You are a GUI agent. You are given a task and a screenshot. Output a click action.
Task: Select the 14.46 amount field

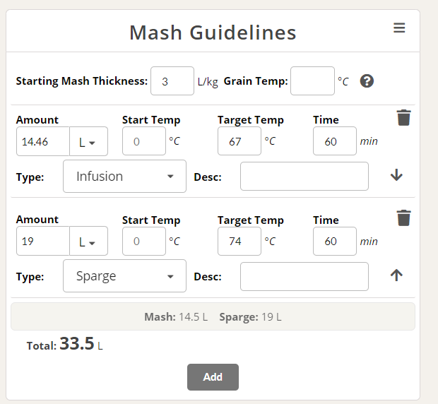(x=43, y=141)
